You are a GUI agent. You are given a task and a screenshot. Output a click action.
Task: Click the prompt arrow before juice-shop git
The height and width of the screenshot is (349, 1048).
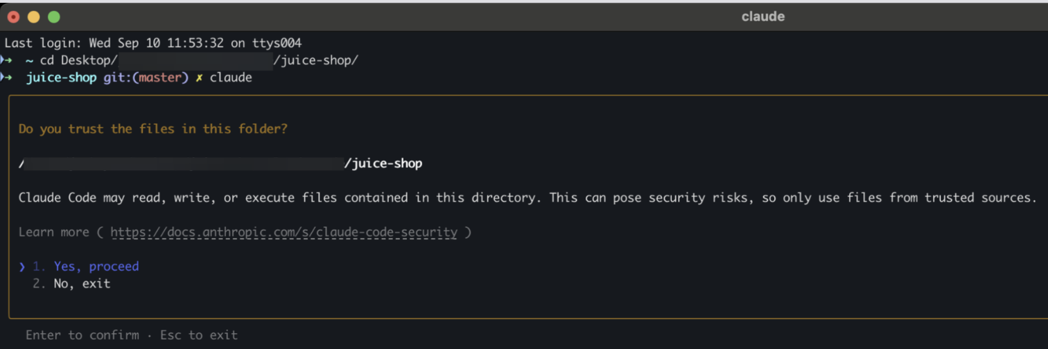point(7,78)
